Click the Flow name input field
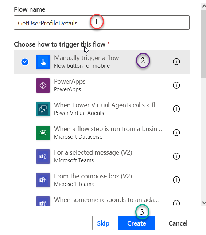This screenshot has height=235, width=206. 102,23
